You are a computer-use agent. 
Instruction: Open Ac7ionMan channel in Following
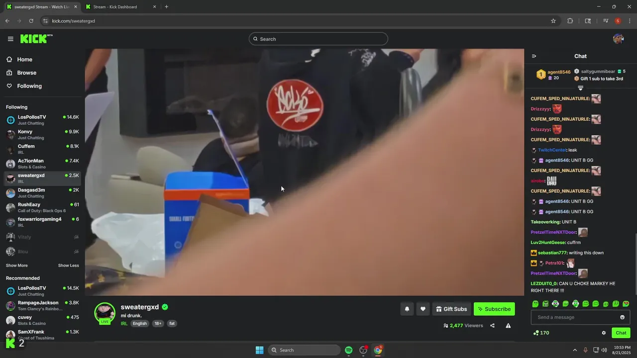[42, 164]
